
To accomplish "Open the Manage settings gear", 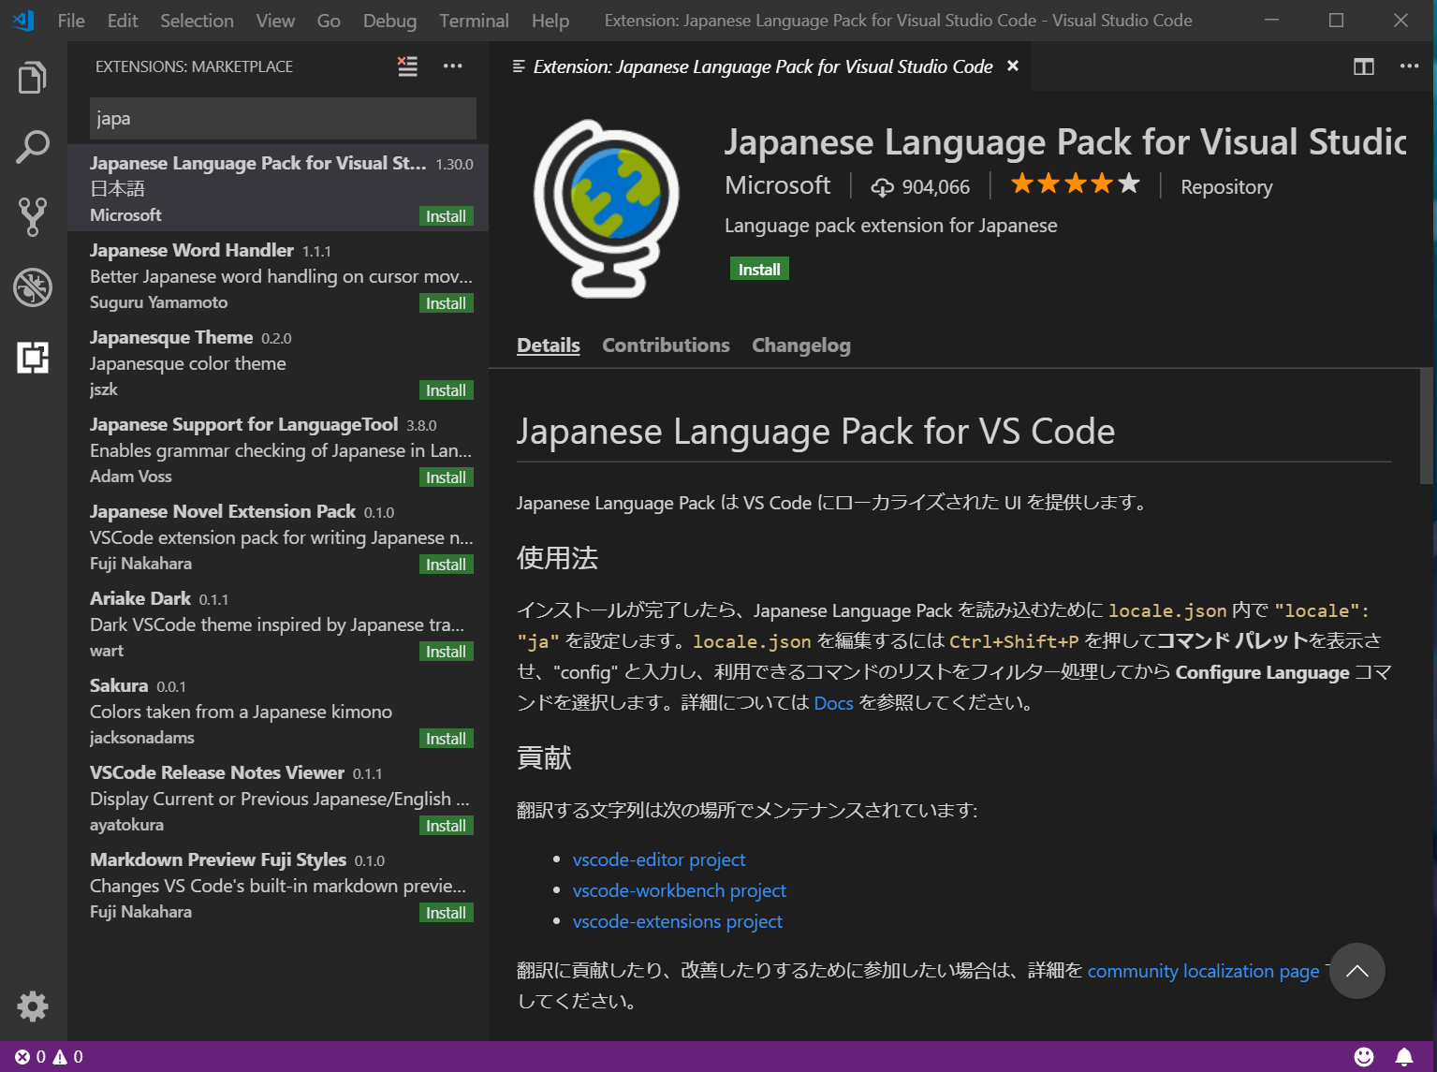I will [33, 1006].
